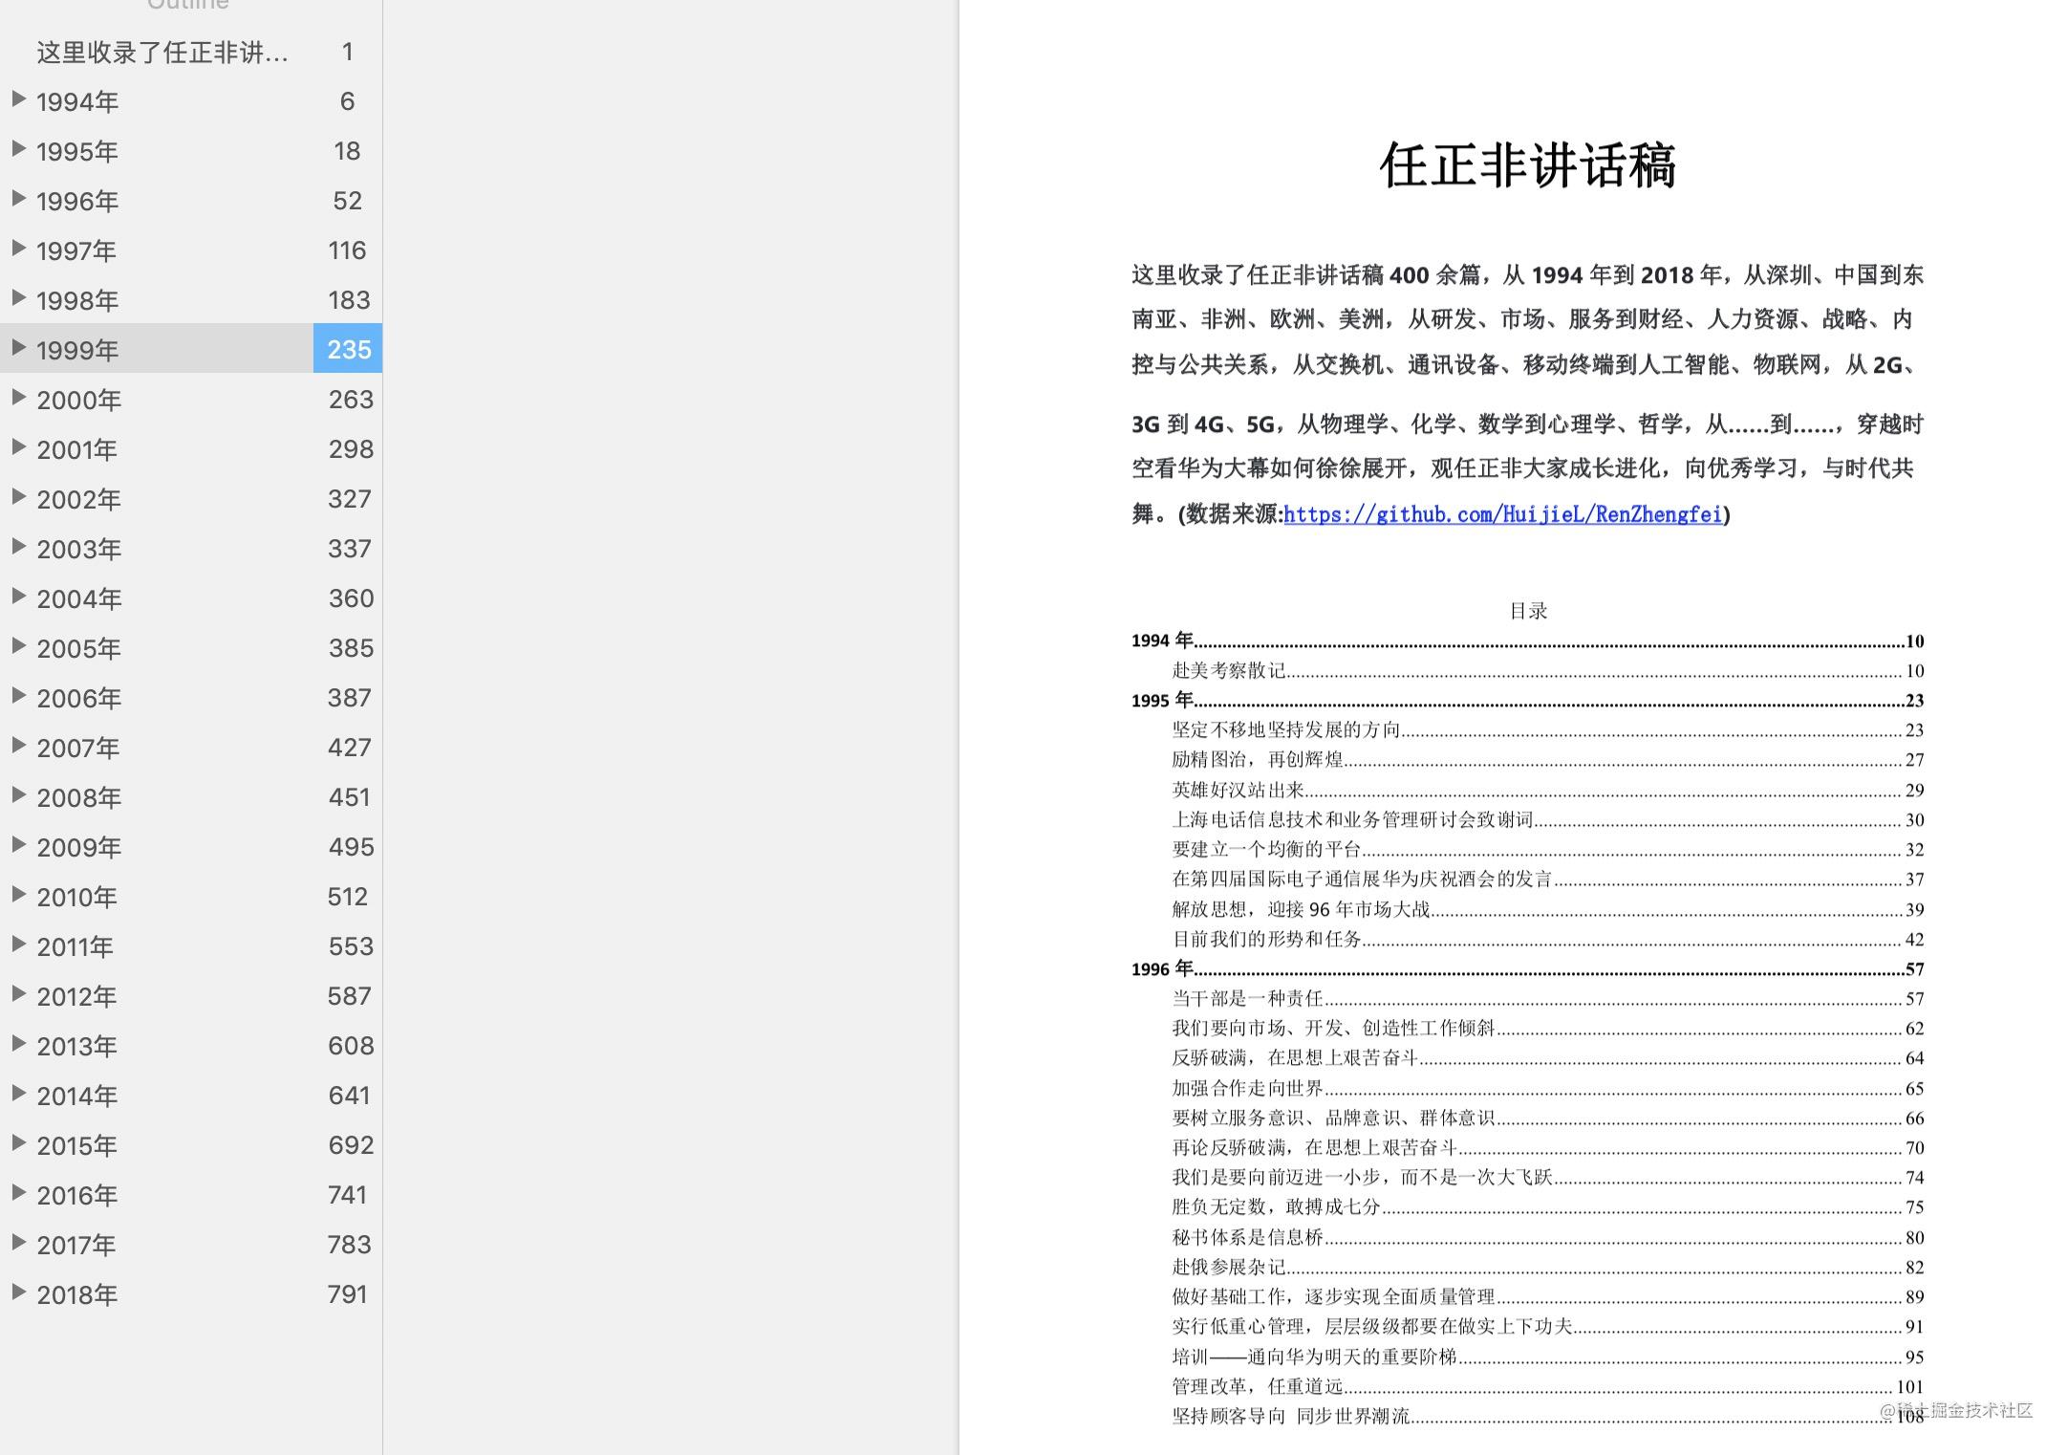
Task: Open TOC entry 上海电话信息技术和业务管理研讨会致谢词
Action: 1547,819
